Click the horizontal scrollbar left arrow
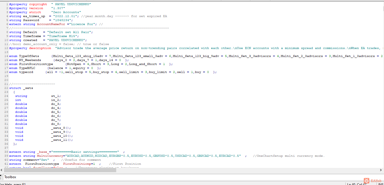The image size is (384, 185). pyautogui.click(x=2, y=170)
